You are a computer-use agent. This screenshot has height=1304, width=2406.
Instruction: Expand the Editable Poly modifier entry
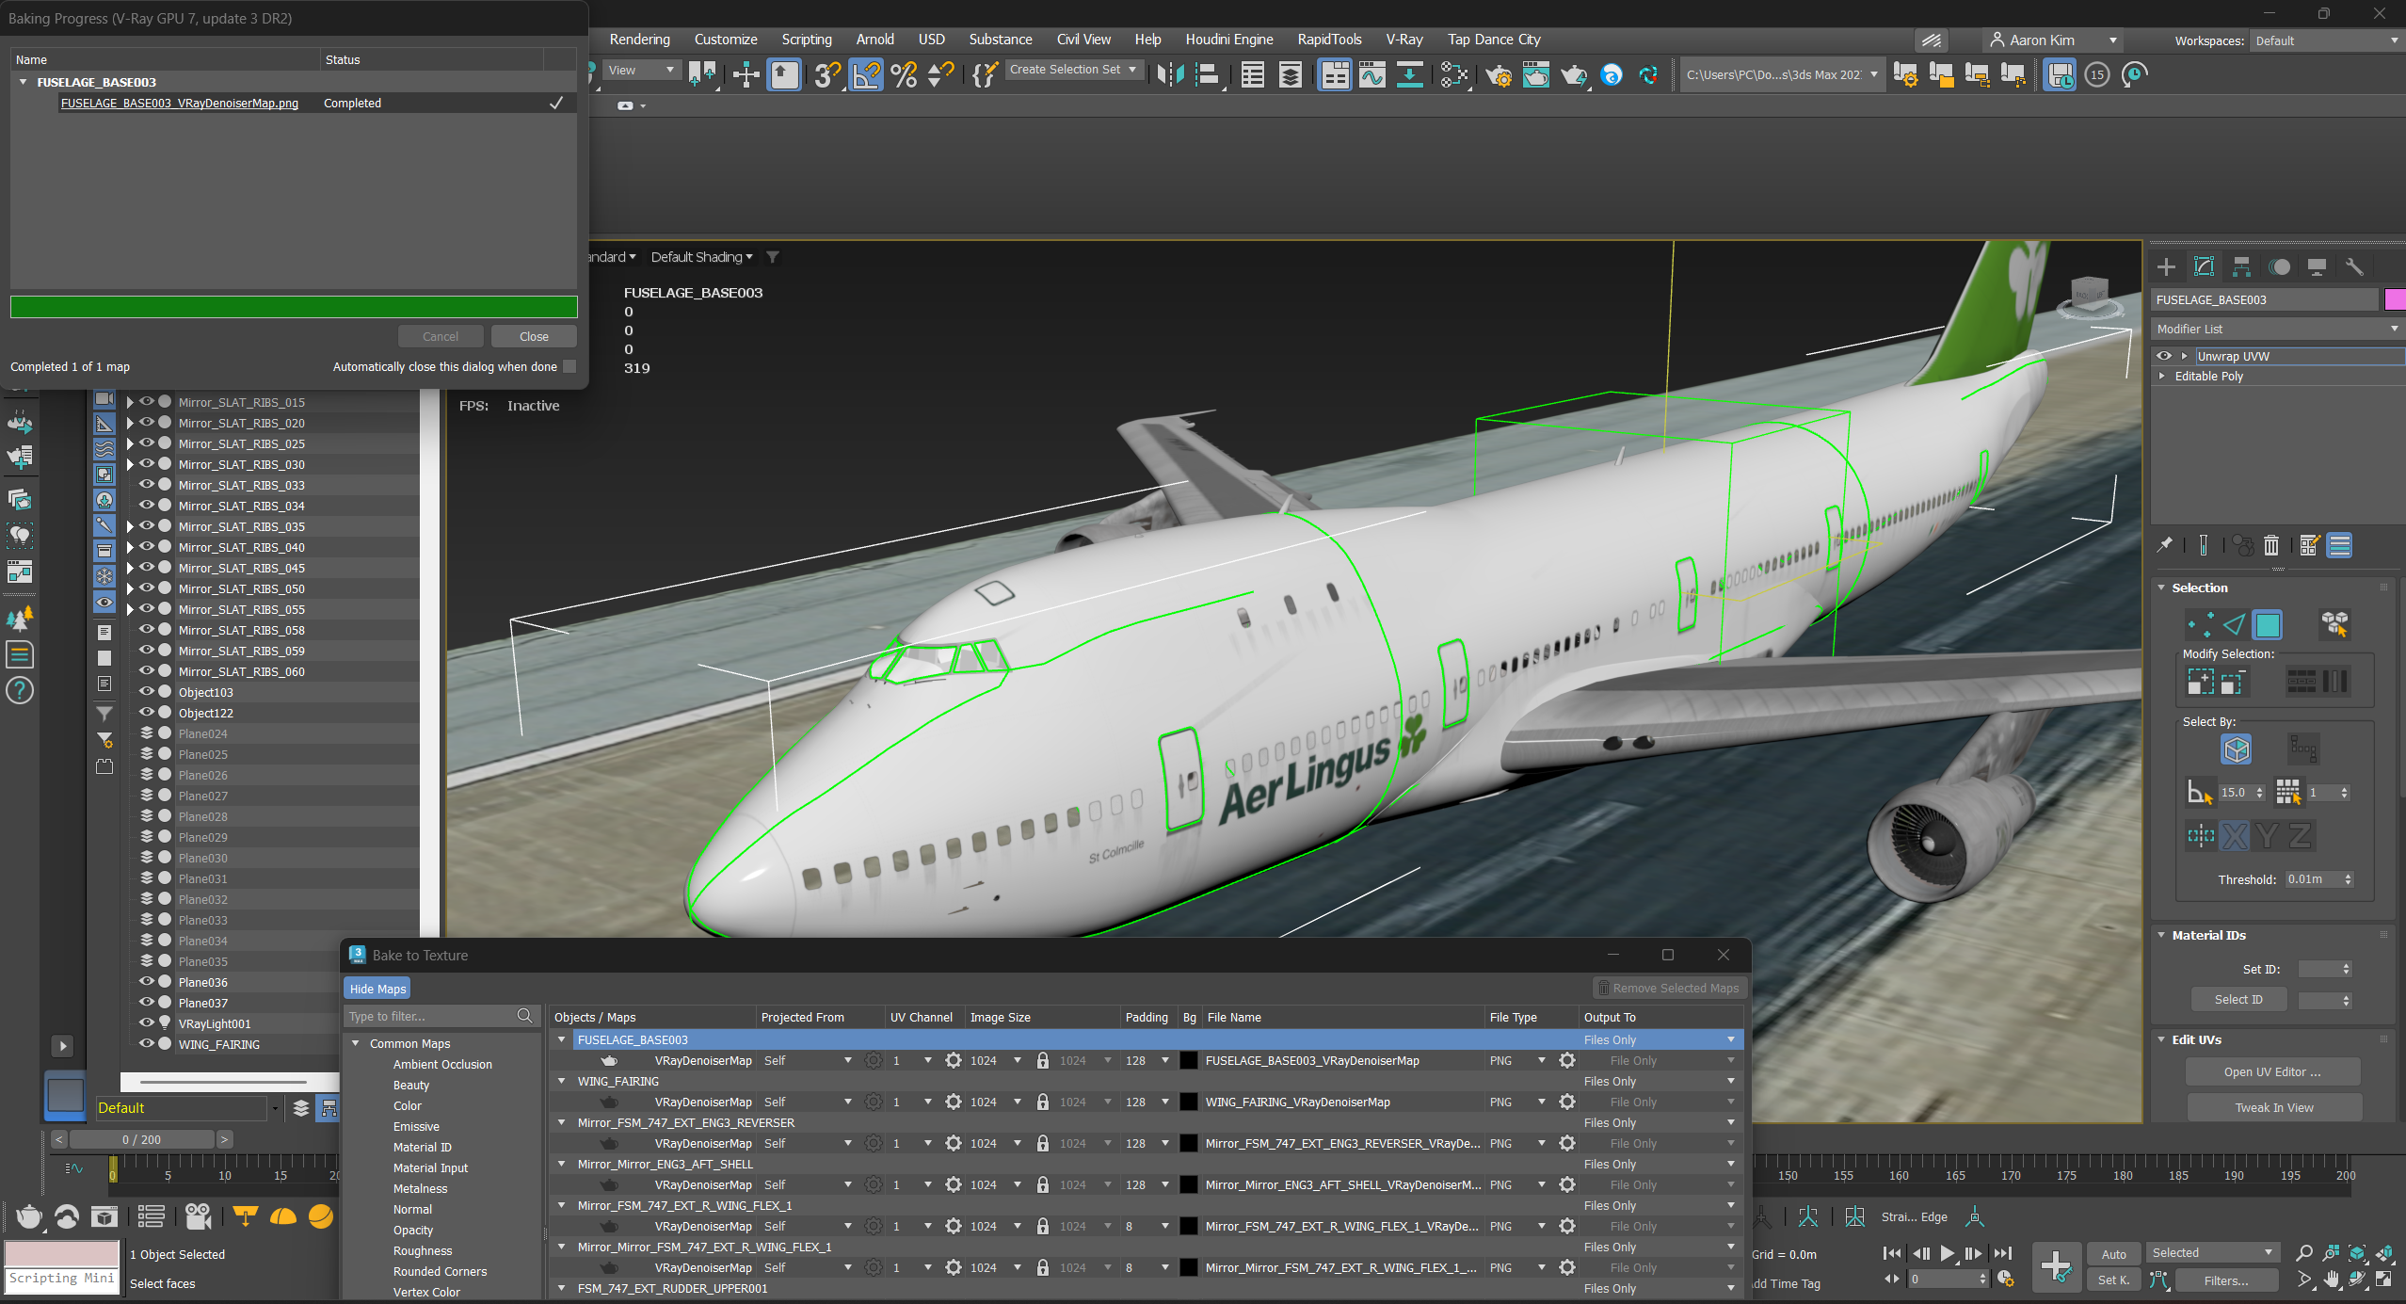(2162, 376)
